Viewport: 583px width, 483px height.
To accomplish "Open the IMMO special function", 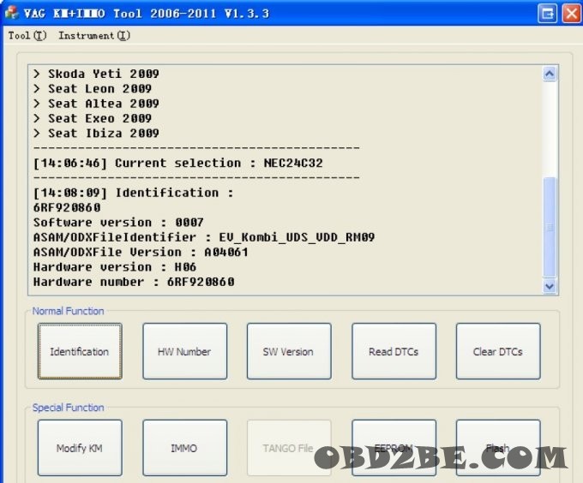I will (185, 448).
